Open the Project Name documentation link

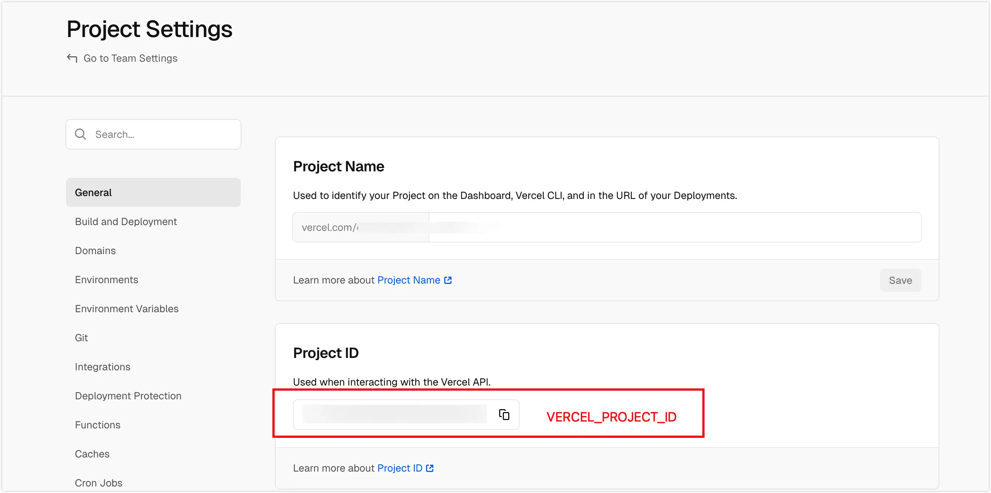[409, 280]
